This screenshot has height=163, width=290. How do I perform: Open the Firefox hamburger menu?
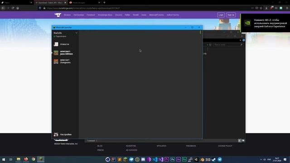point(287,8)
